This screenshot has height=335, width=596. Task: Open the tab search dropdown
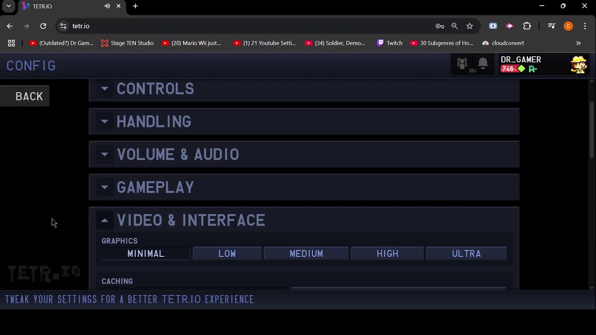[8, 6]
